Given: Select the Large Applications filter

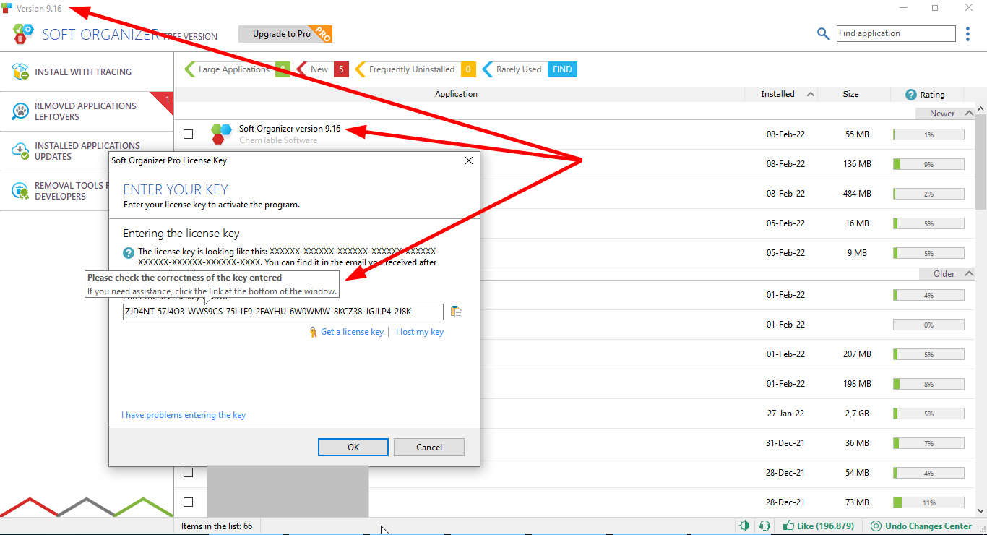Looking at the screenshot, I should point(237,69).
